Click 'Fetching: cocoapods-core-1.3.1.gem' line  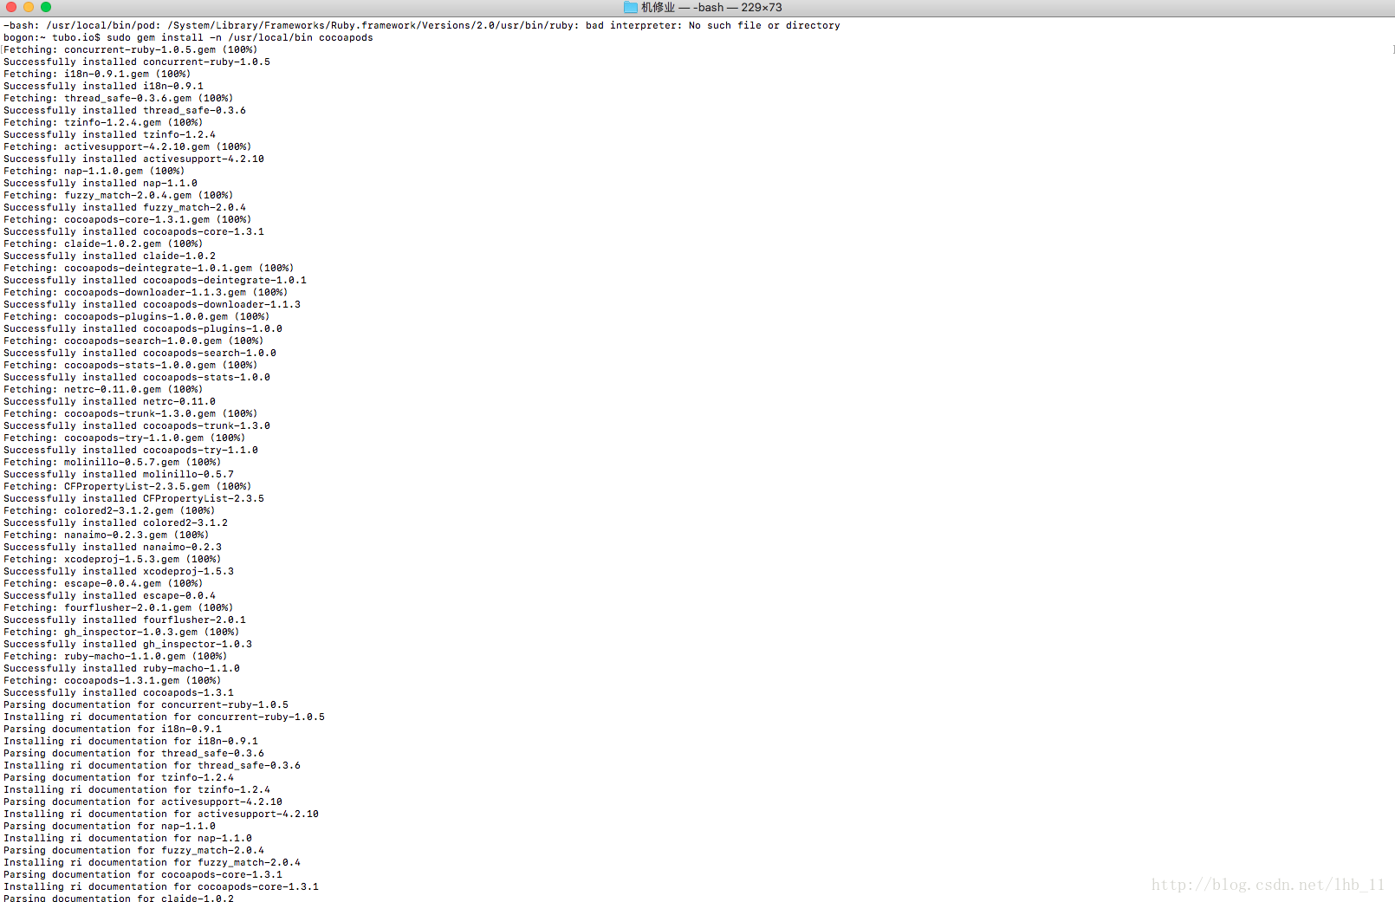point(127,219)
